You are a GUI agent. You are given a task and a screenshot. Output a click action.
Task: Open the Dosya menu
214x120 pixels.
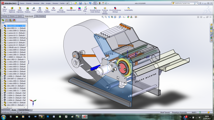(22, 3)
